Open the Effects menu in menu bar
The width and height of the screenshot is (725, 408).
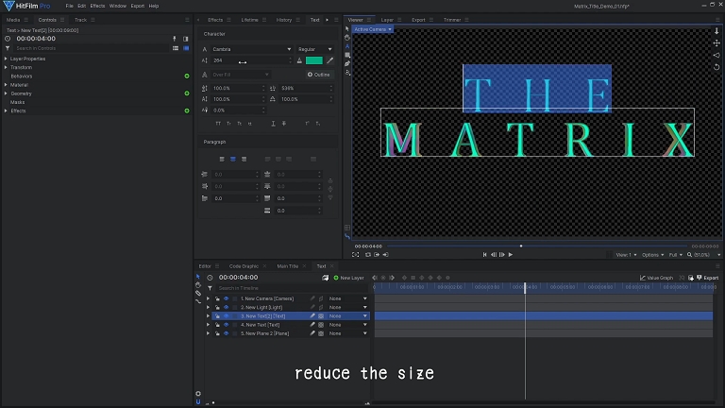[97, 6]
